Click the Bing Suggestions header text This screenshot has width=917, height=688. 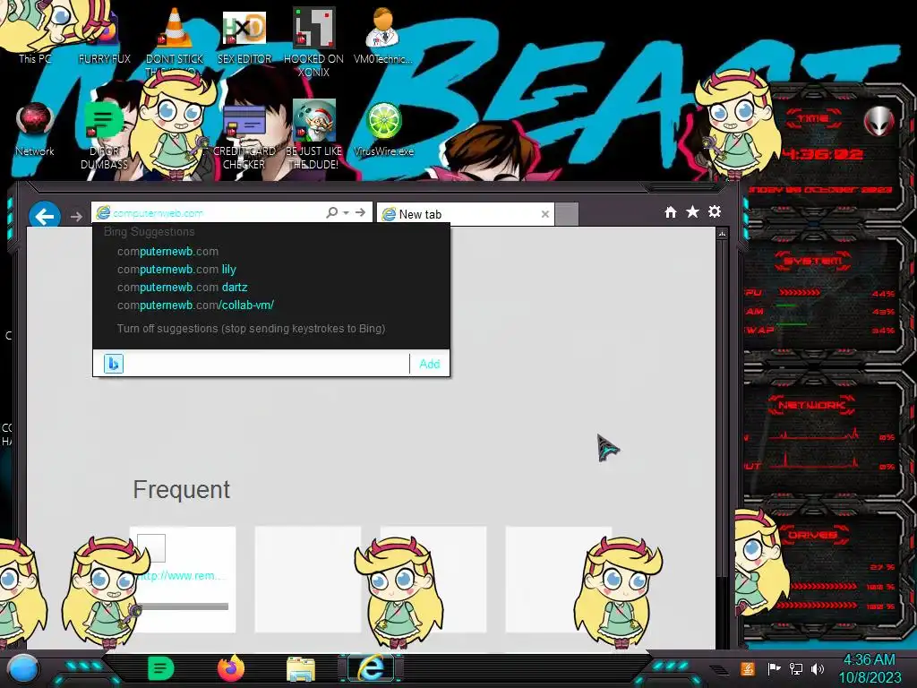(x=150, y=232)
